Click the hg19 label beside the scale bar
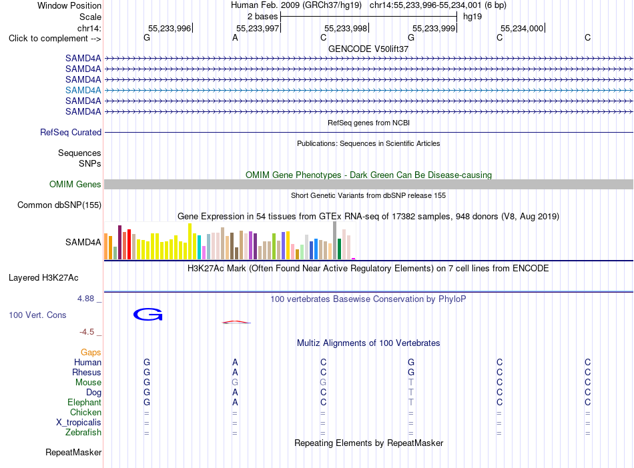Image resolution: width=634 pixels, height=468 pixels. click(x=472, y=17)
